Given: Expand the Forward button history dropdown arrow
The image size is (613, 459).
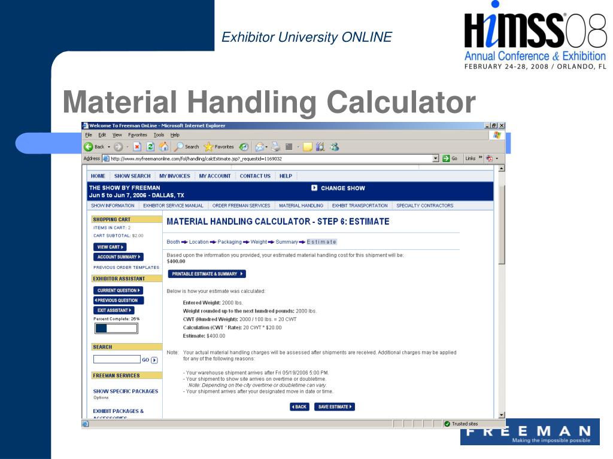Looking at the screenshot, I should point(128,147).
